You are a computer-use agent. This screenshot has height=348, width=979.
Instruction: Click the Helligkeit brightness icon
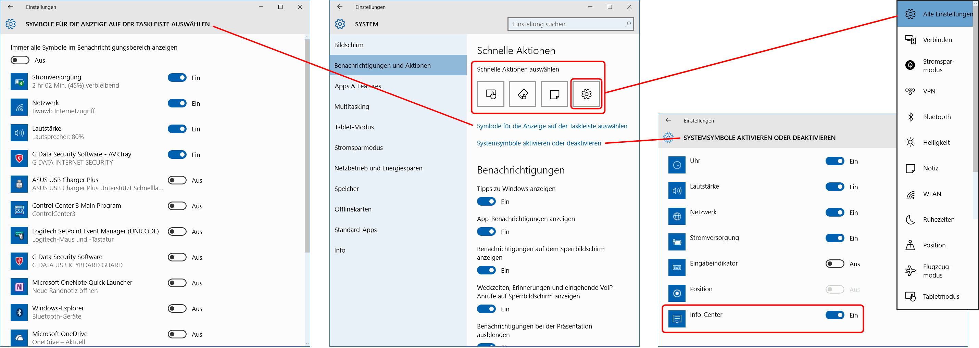910,142
